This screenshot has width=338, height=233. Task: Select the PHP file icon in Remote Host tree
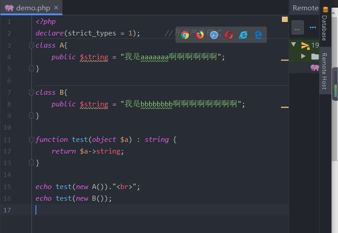315,68
